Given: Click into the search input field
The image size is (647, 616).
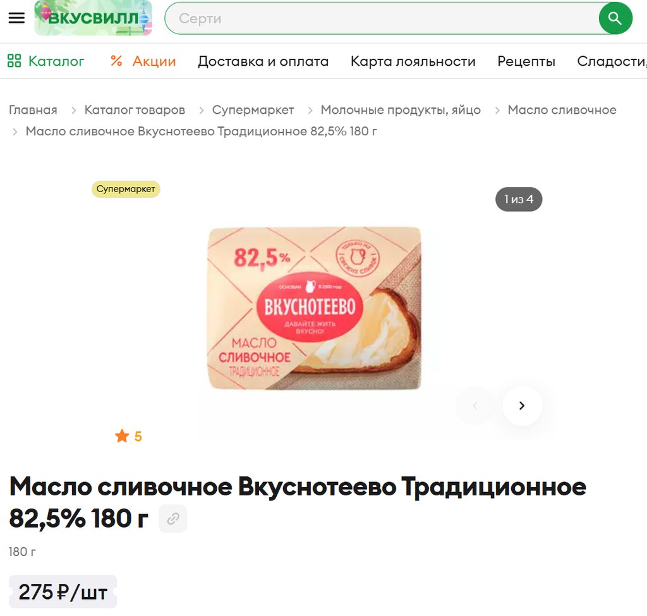Looking at the screenshot, I should (382, 18).
